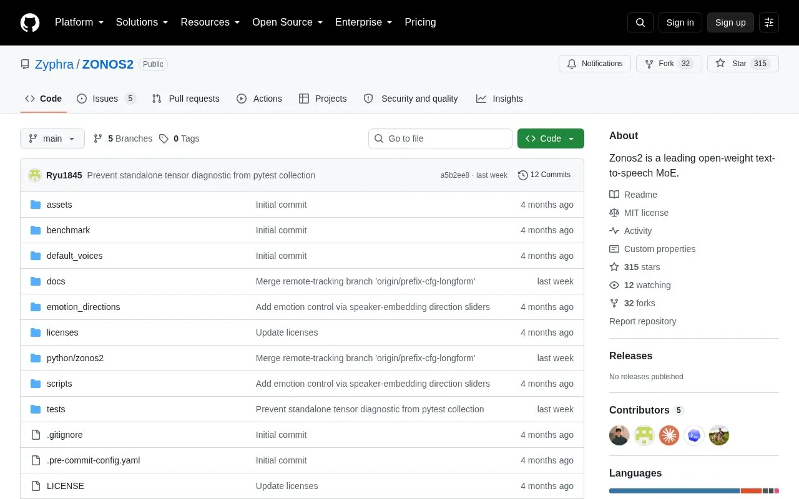Click the benchmark folder icon

pos(36,230)
